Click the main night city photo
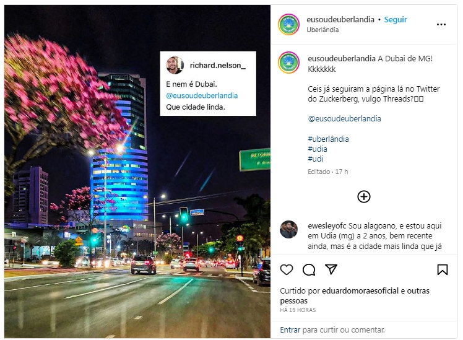463x340 pixels. 137,172
